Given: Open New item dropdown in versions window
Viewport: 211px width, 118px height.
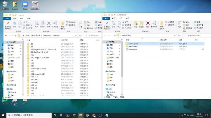Looking at the screenshot, I should 71,22.
